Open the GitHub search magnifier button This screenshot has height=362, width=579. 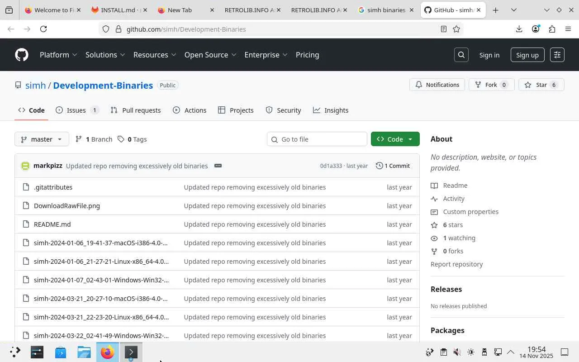[x=461, y=55]
